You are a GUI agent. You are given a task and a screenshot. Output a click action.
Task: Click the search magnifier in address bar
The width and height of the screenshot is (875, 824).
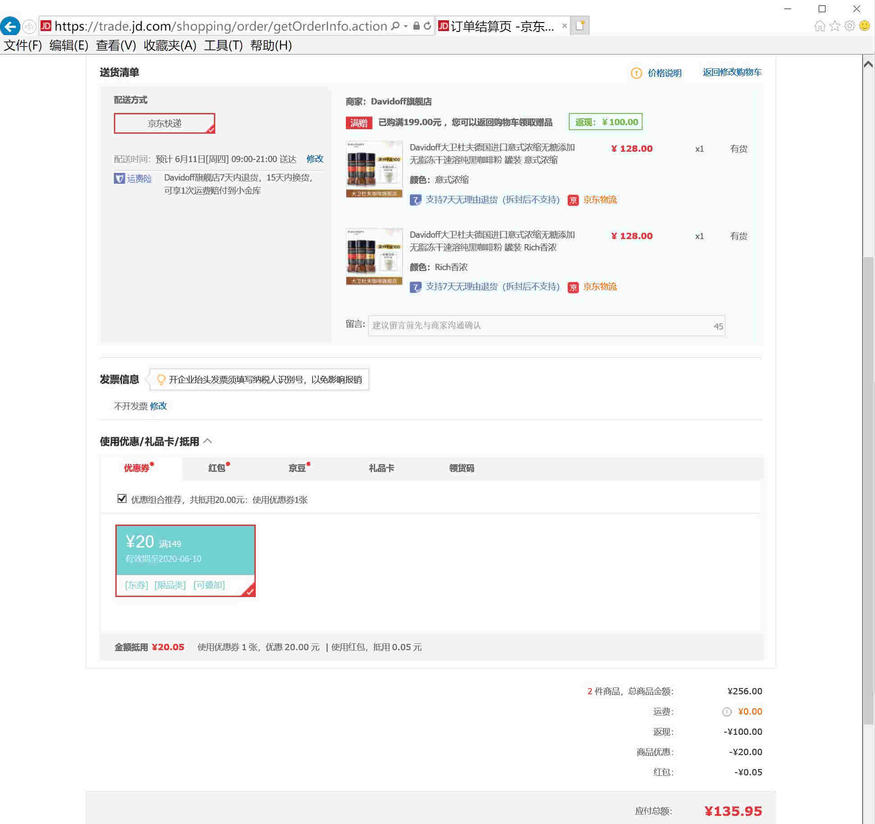(395, 26)
